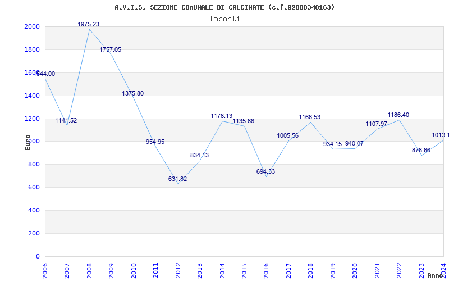Click the 2007 x-axis year label
Screen dimensions: 449x281
(67, 271)
